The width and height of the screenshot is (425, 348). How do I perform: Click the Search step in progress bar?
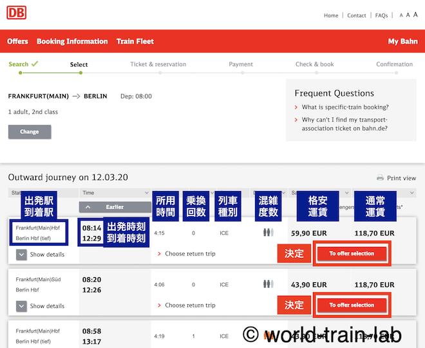[19, 64]
